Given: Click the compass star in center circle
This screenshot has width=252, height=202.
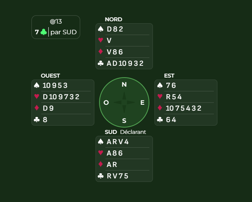Looking at the screenshot, I should point(124,102).
